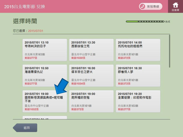Screen dimensions: 183x137
Task: Click the phone icon in 客服專線 button
Action: click(143, 6)
